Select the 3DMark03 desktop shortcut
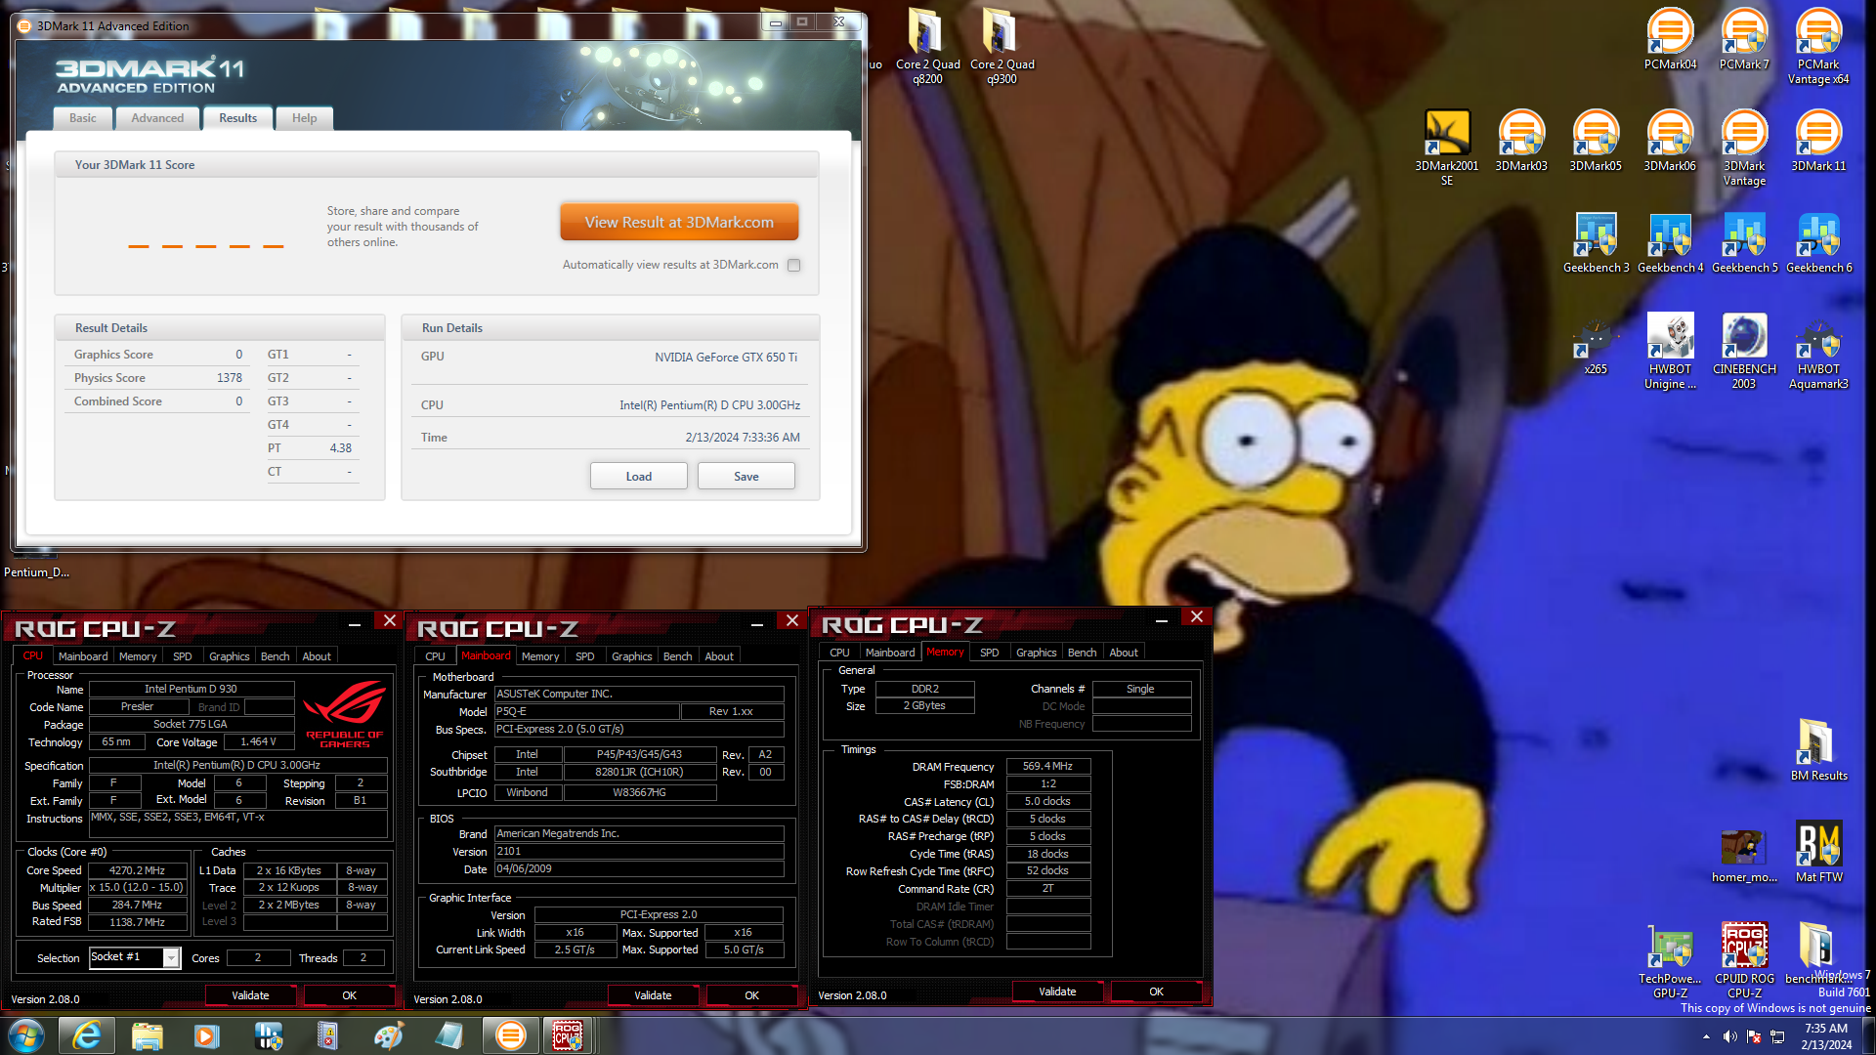The width and height of the screenshot is (1876, 1055). click(1521, 141)
